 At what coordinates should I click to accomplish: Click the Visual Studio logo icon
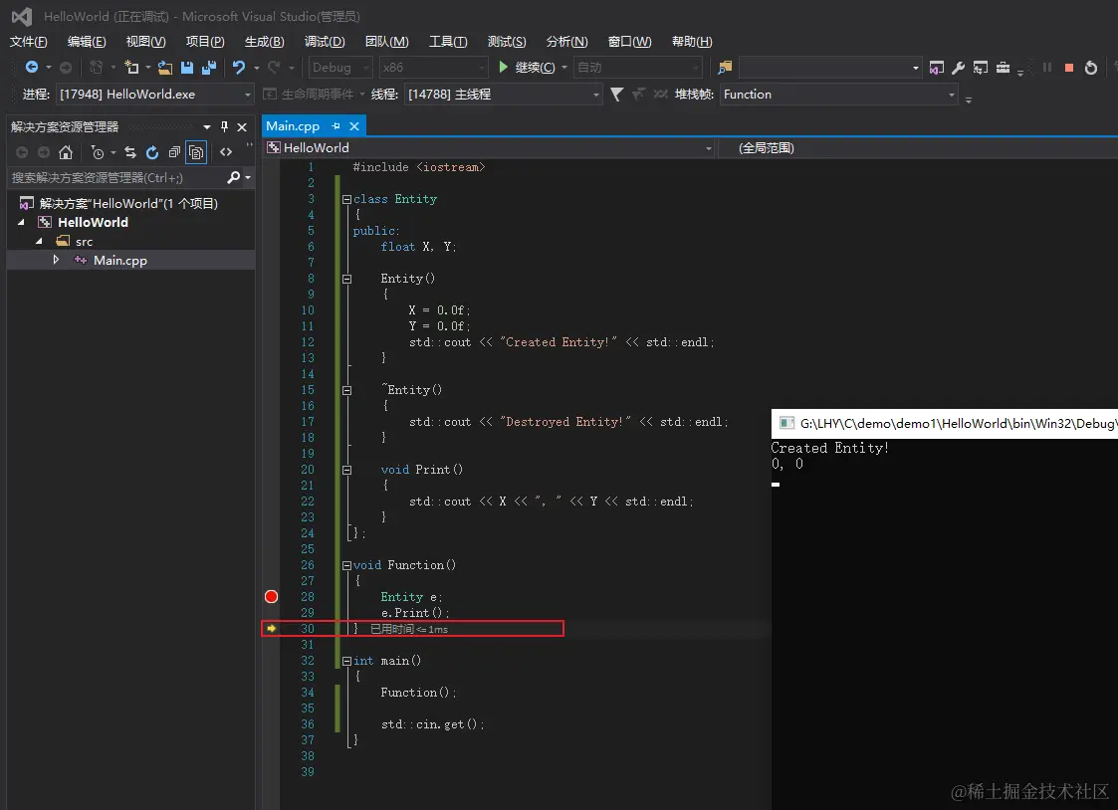21,16
